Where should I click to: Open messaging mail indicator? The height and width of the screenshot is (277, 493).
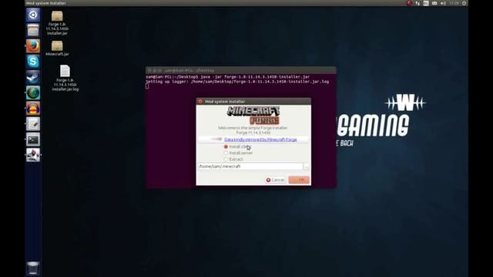tap(434, 3)
